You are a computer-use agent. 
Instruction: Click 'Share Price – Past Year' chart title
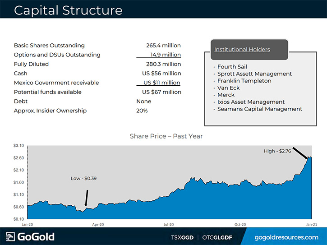coord(166,136)
